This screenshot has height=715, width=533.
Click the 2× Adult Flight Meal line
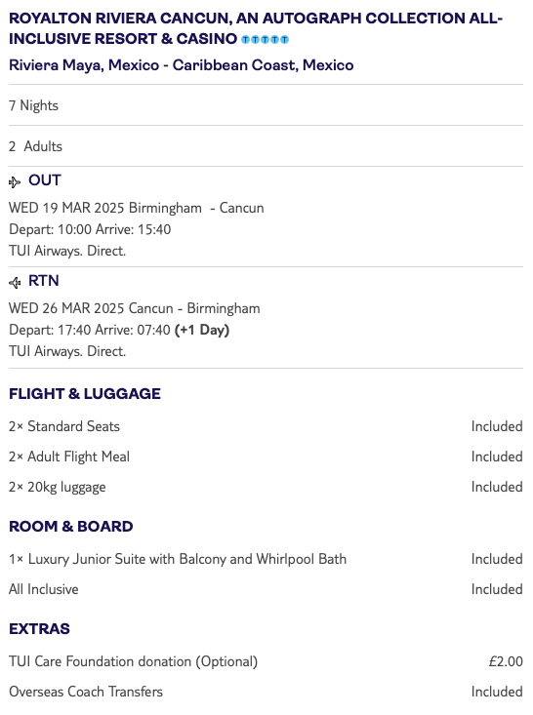[x=266, y=457]
